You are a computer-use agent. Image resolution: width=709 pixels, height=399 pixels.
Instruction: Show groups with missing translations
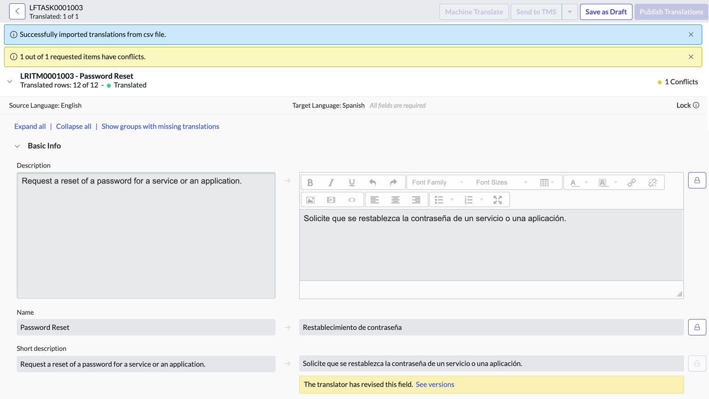pyautogui.click(x=160, y=126)
